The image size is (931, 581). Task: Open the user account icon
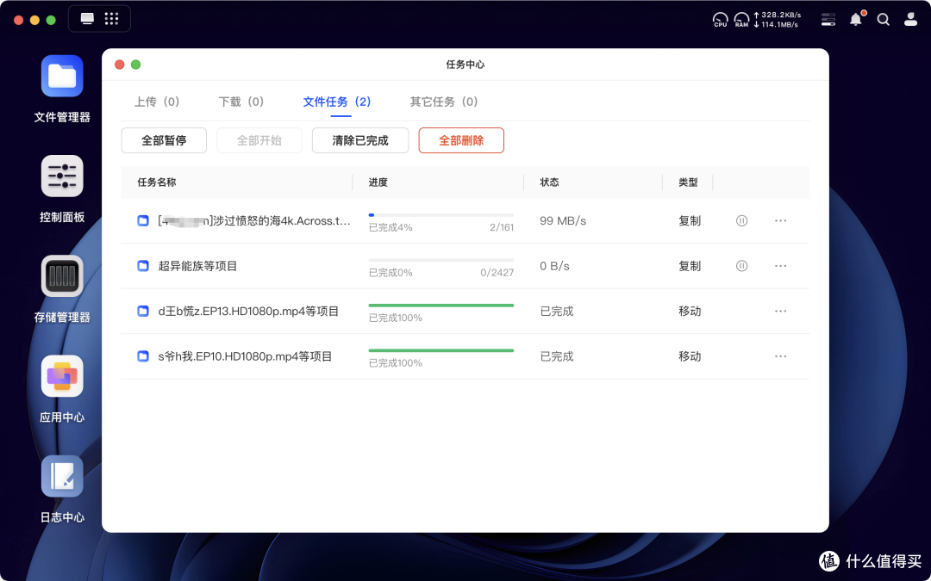tap(910, 20)
